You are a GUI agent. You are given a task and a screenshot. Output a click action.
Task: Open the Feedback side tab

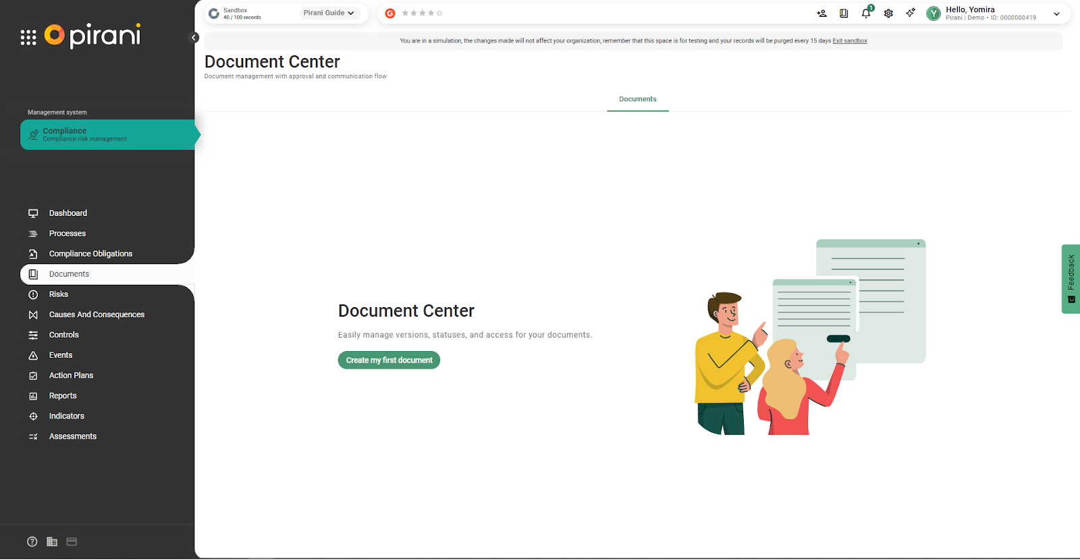1071,278
